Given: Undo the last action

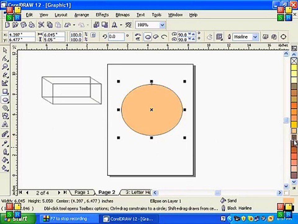Looking at the screenshot, I should (67, 25).
